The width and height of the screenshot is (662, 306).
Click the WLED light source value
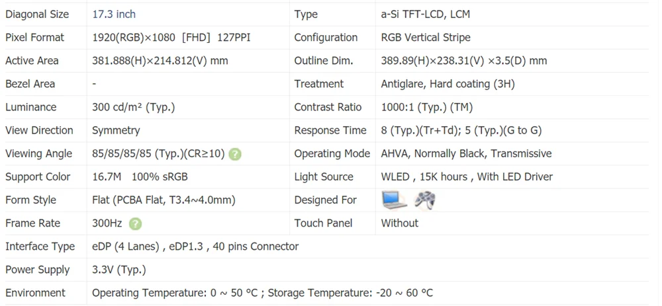point(467,176)
